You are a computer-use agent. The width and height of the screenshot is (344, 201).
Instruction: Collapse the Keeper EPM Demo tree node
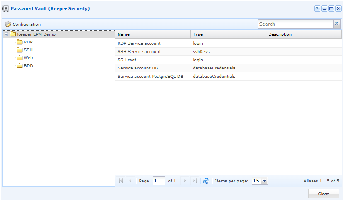pyautogui.click(x=7, y=34)
